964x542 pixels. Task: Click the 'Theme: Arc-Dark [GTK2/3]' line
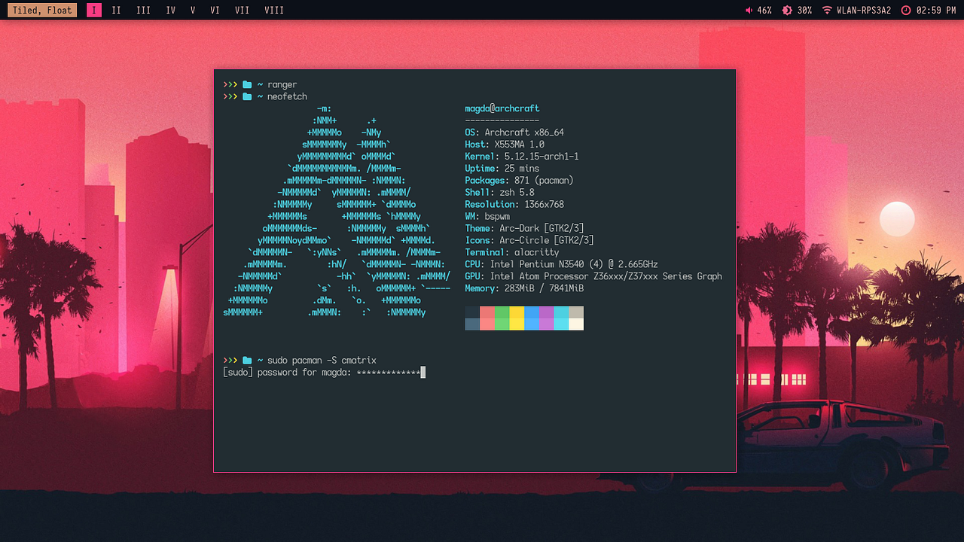[525, 229]
